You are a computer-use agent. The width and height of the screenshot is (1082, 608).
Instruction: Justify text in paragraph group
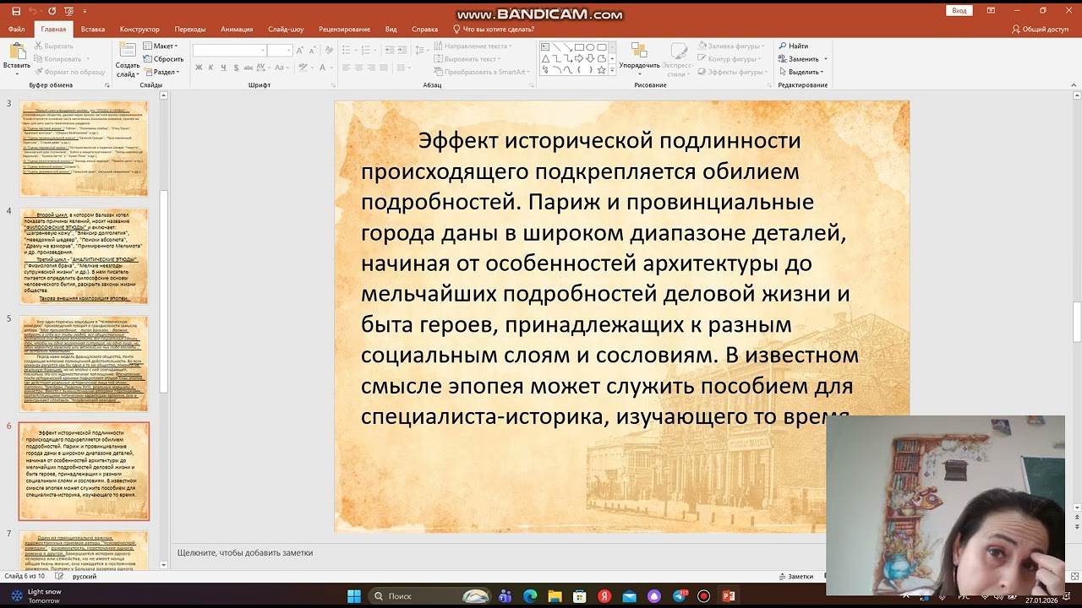coord(385,68)
